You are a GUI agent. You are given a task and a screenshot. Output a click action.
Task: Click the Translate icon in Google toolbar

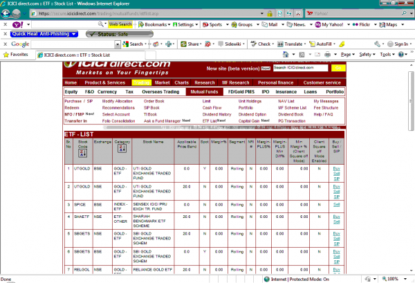pyautogui.click(x=280, y=44)
